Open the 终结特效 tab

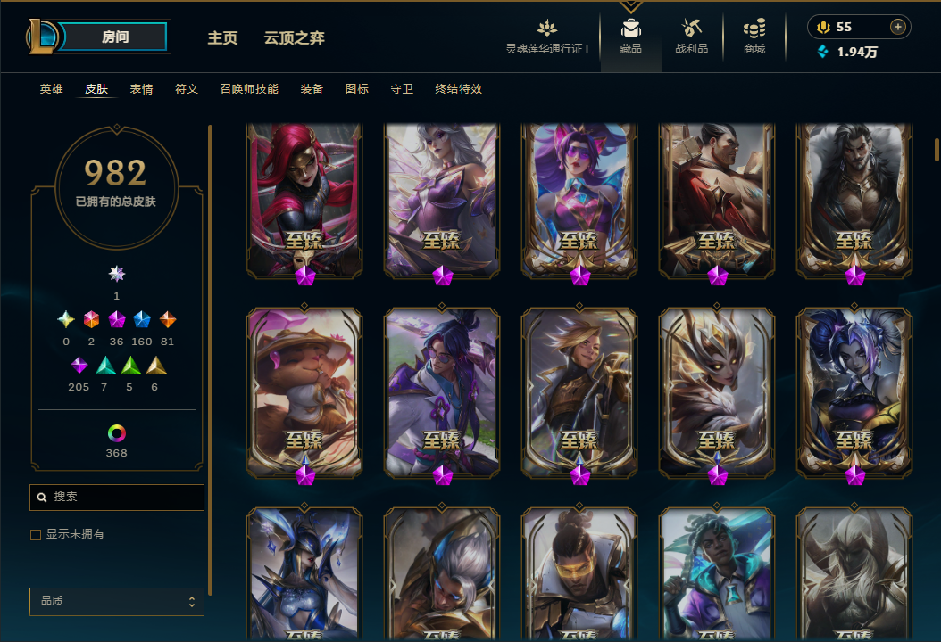click(x=459, y=88)
